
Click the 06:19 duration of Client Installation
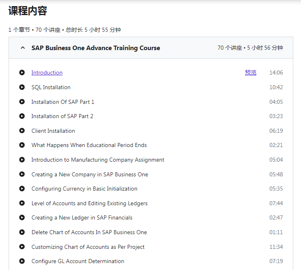point(276,131)
